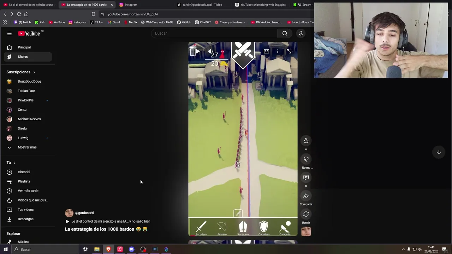The height and width of the screenshot is (254, 452).
Task: Open the Gmail bookmark
Action: [x=114, y=22]
